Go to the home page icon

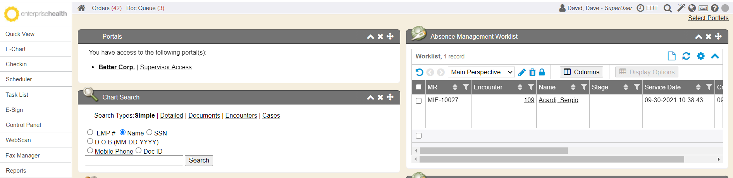pos(81,8)
